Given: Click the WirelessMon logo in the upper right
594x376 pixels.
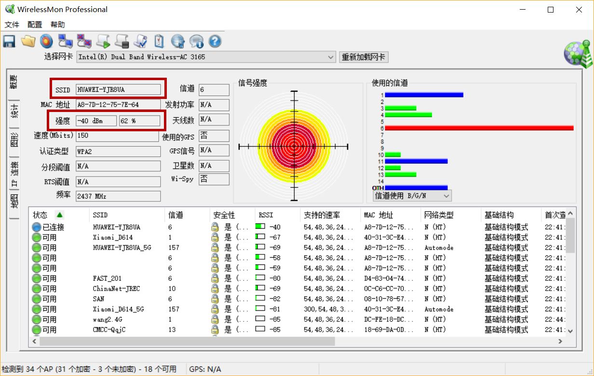Looking at the screenshot, I should point(578,55).
